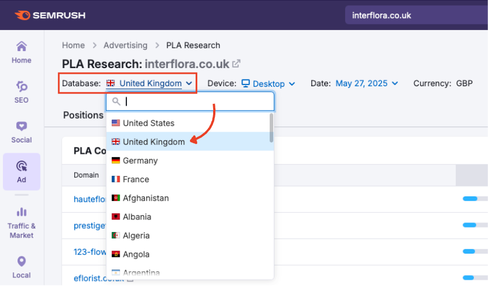
Task: Click the Home breadcrumb link
Action: (x=73, y=45)
